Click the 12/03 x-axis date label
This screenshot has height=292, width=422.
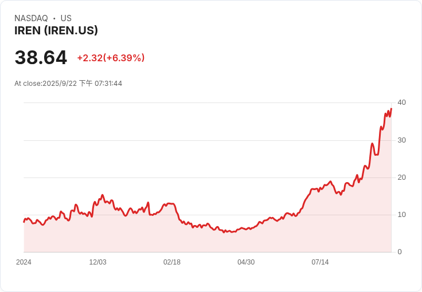pyautogui.click(x=97, y=262)
